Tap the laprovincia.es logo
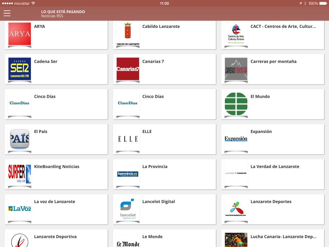 pos(128,174)
